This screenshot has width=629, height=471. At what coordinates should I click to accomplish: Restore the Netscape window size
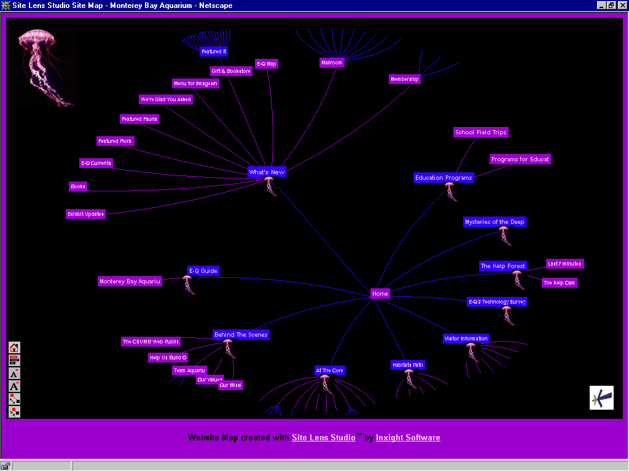click(x=611, y=5)
